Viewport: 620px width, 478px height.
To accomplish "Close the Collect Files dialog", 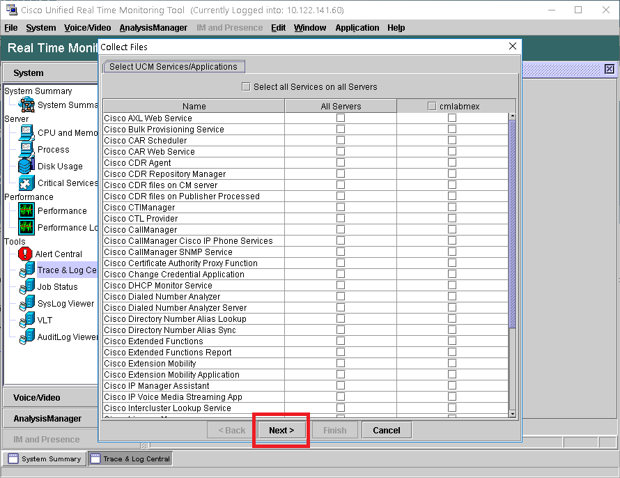I will (x=513, y=46).
